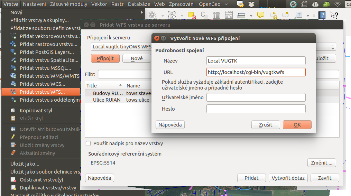Sort layer list by Title column
The image size is (351, 196).
105,86
